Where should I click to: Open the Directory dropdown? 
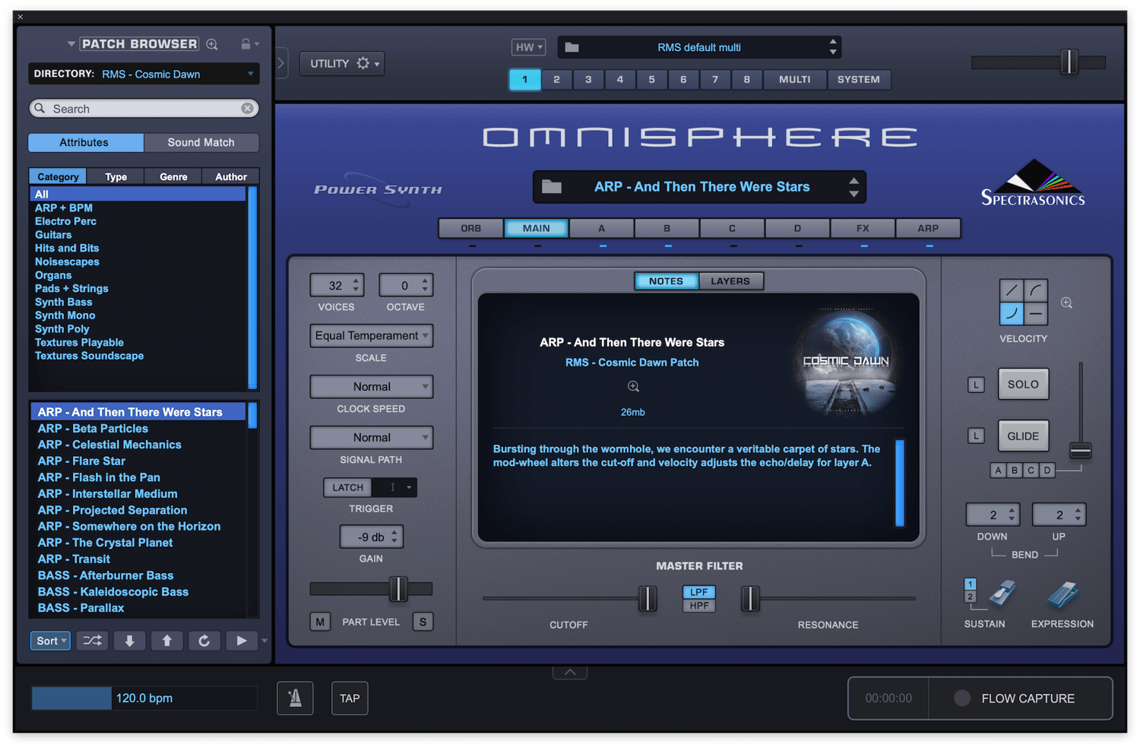tap(144, 74)
